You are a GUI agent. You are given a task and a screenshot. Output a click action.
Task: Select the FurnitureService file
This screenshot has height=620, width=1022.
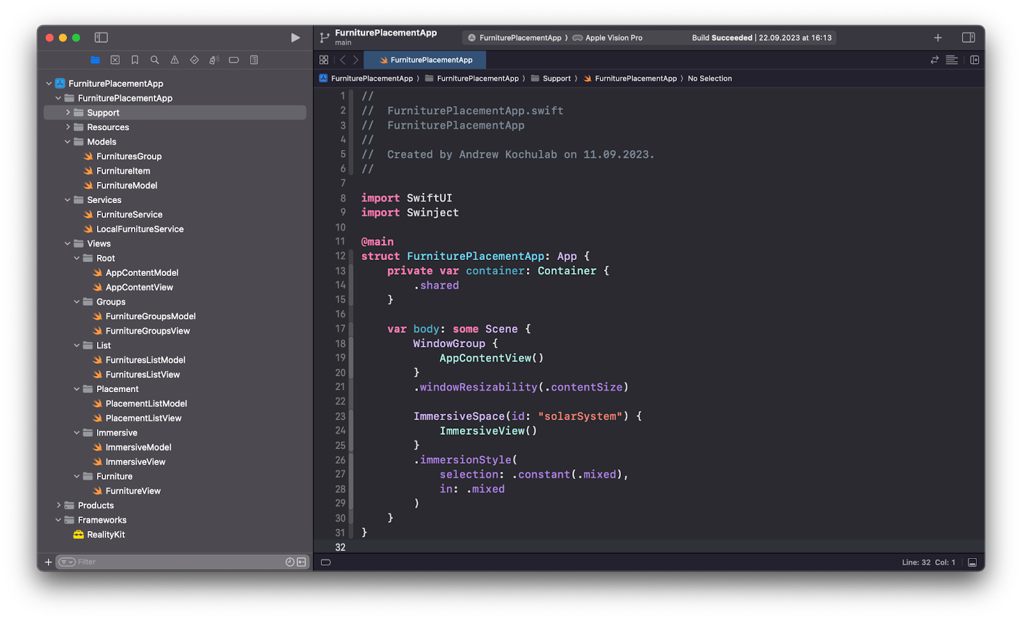123,215
